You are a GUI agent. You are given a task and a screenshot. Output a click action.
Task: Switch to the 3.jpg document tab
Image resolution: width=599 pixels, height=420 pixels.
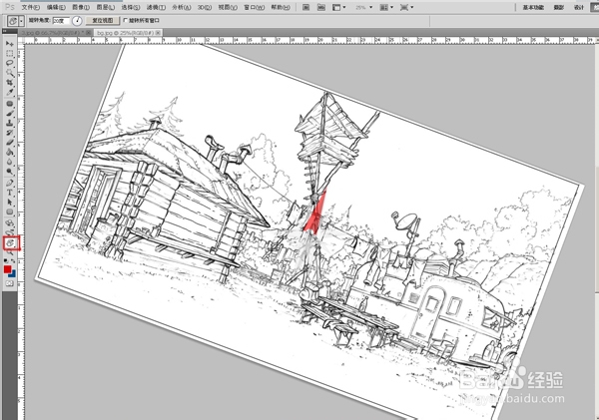click(x=53, y=33)
